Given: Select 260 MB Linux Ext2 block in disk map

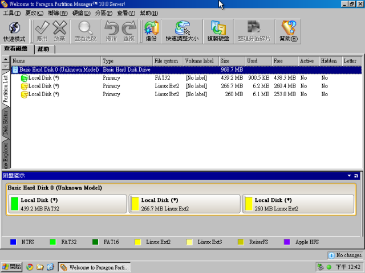Looking at the screenshot, I should (x=298, y=204).
